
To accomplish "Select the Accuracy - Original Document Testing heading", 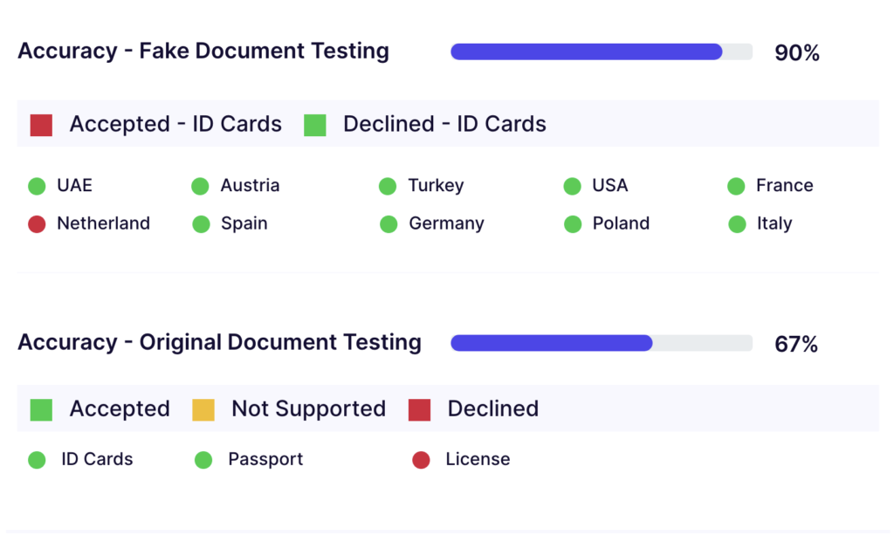I will tap(219, 342).
